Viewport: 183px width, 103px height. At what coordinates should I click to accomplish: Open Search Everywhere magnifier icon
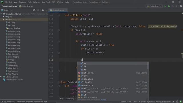pos(181,6)
